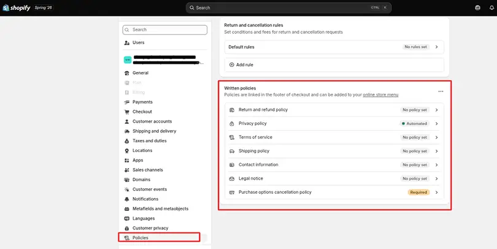Open Legal notice row chevron
The width and height of the screenshot is (497, 249).
[x=436, y=178]
